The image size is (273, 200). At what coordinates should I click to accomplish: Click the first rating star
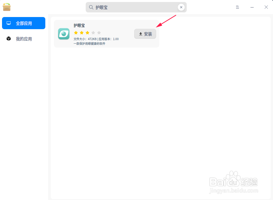click(76, 33)
